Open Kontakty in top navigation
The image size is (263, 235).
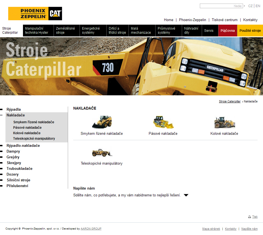click(x=250, y=20)
